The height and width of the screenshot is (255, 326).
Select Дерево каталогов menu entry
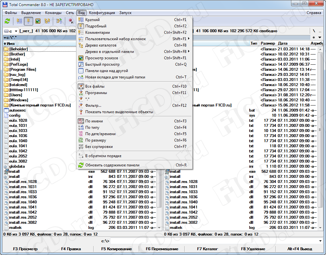134,45
